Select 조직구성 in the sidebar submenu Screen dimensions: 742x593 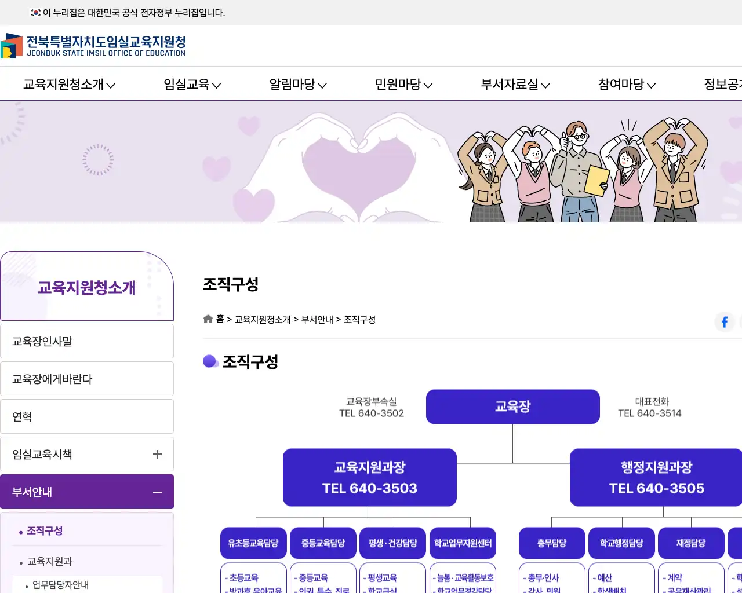tap(44, 530)
